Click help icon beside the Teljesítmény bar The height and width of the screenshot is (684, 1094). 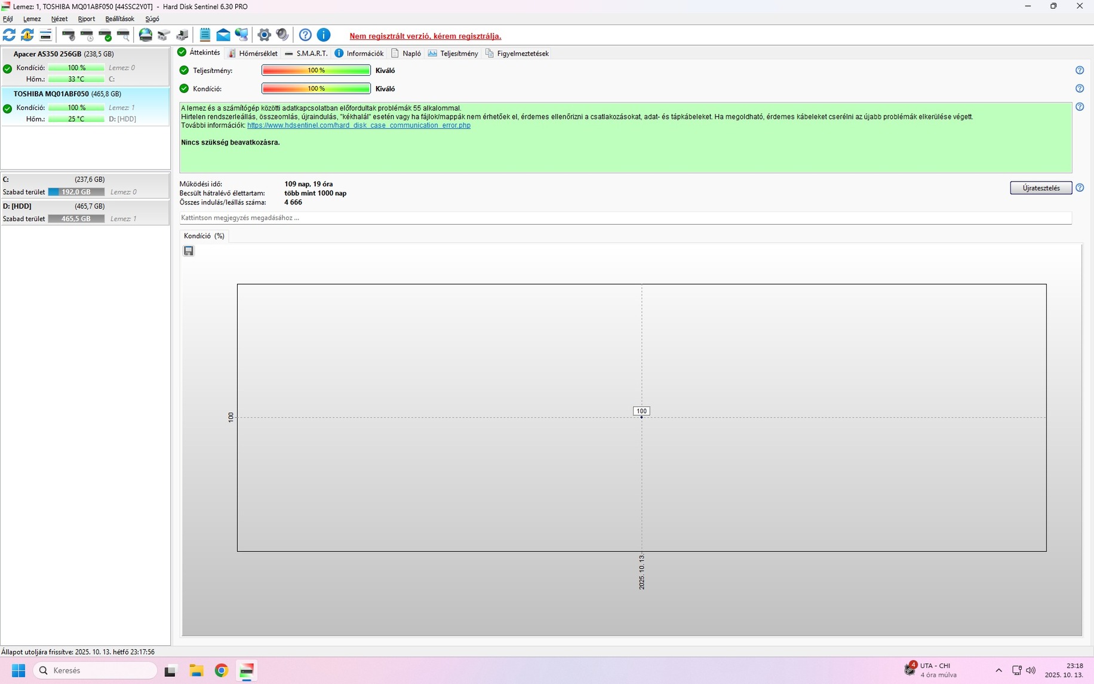1080,70
